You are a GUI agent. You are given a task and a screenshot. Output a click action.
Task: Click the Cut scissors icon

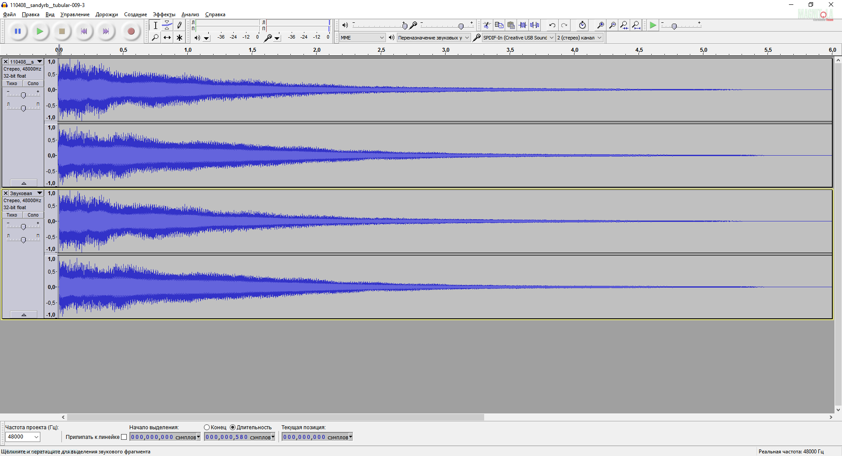point(486,25)
